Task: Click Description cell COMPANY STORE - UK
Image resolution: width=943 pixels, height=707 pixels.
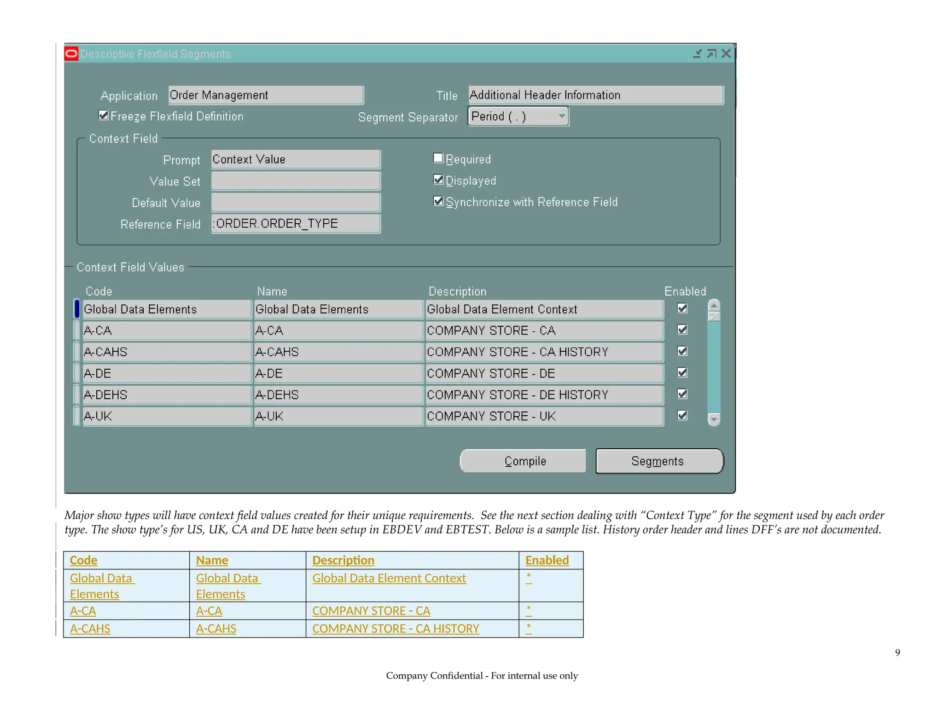Action: tap(544, 416)
